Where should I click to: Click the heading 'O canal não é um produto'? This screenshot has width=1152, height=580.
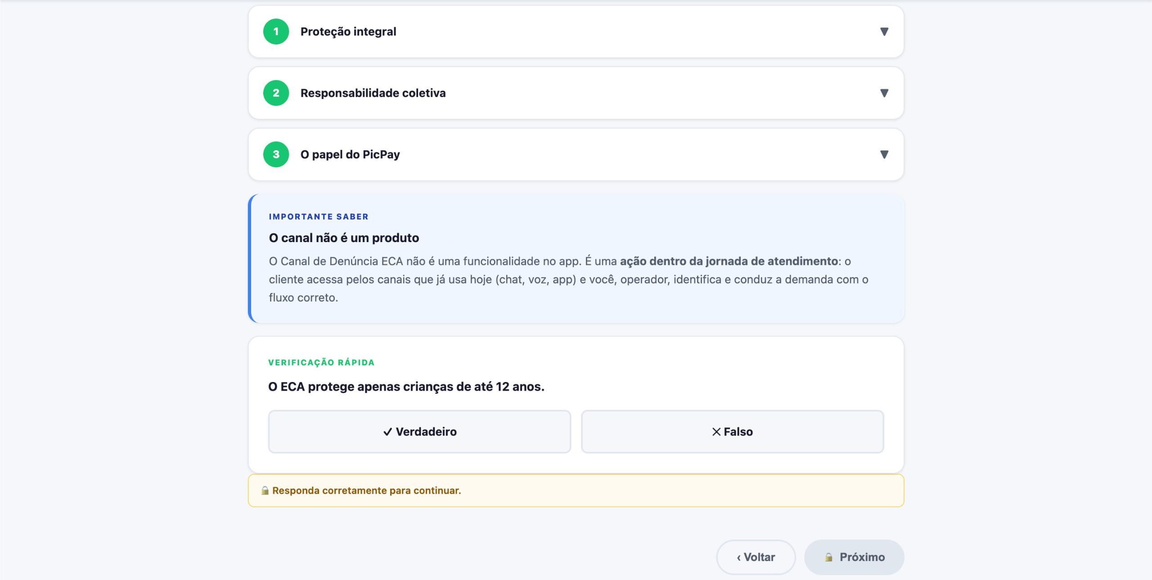click(344, 238)
